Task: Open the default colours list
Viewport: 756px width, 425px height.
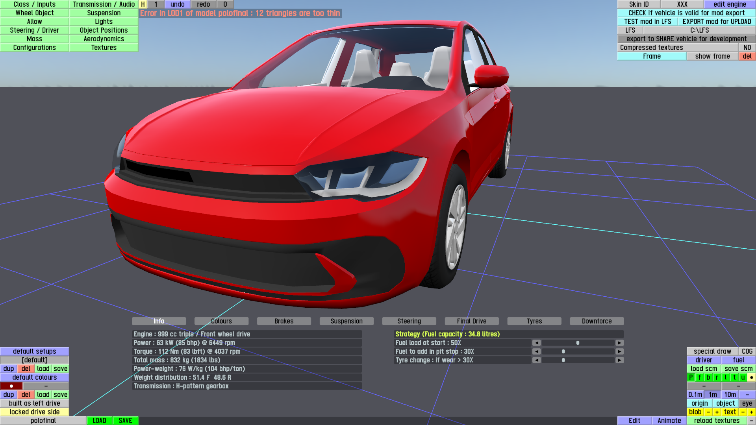Action: tap(35, 377)
